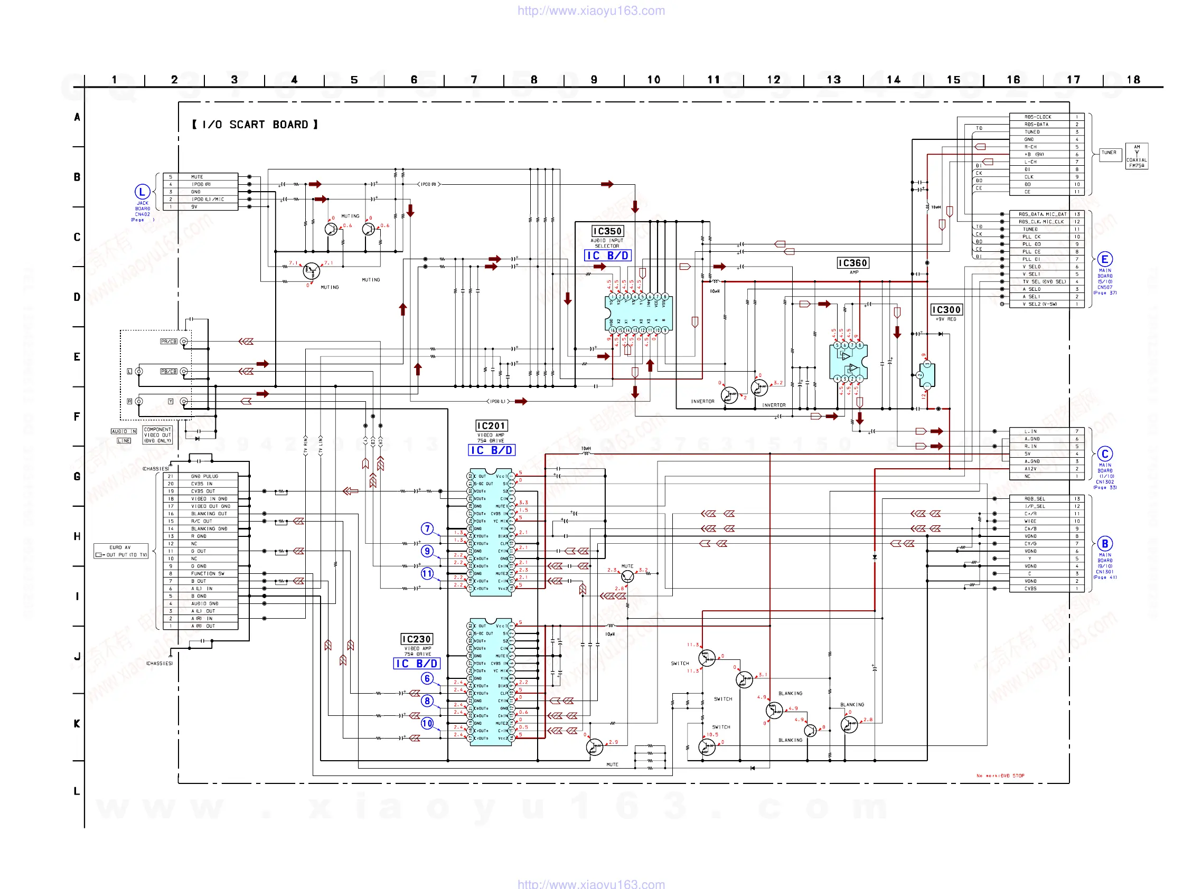Click circled waveform marker 6
Viewport: 1183px width, 889px height.
click(427, 678)
